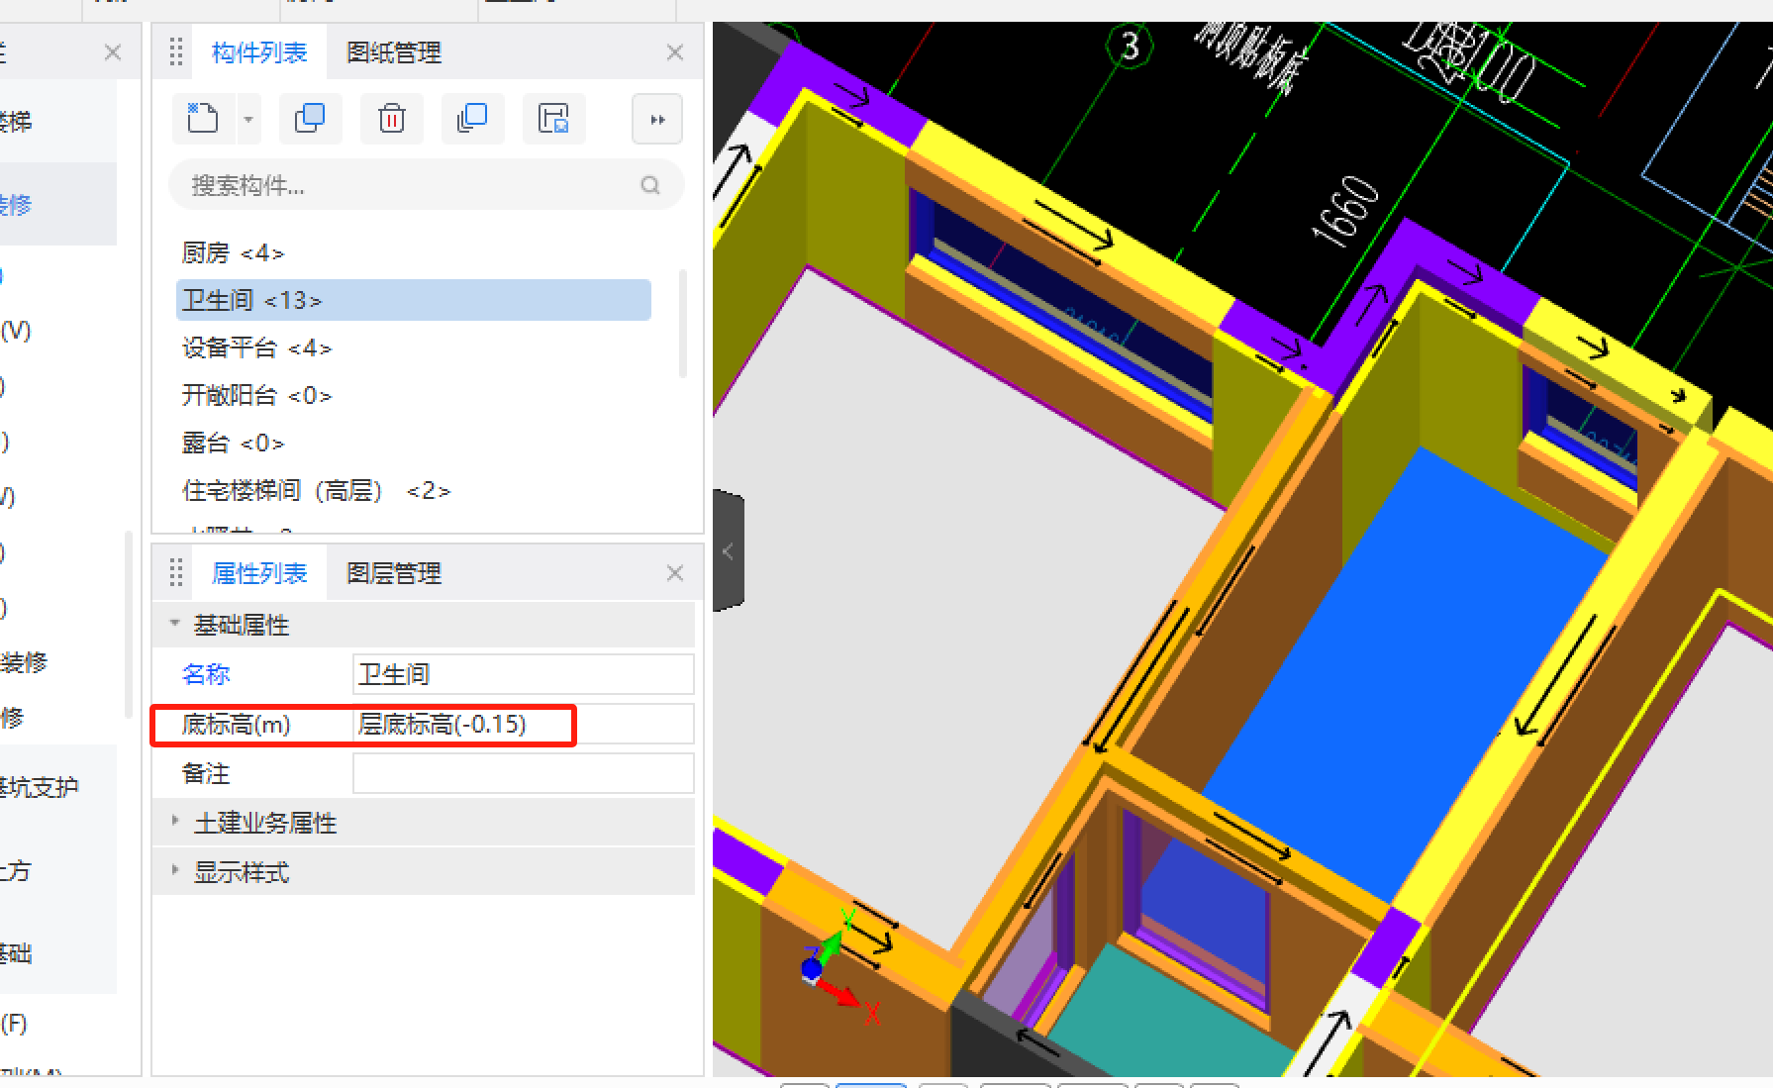Screen dimensions: 1773x1088
Task: Click the search magnifier icon
Action: click(650, 185)
